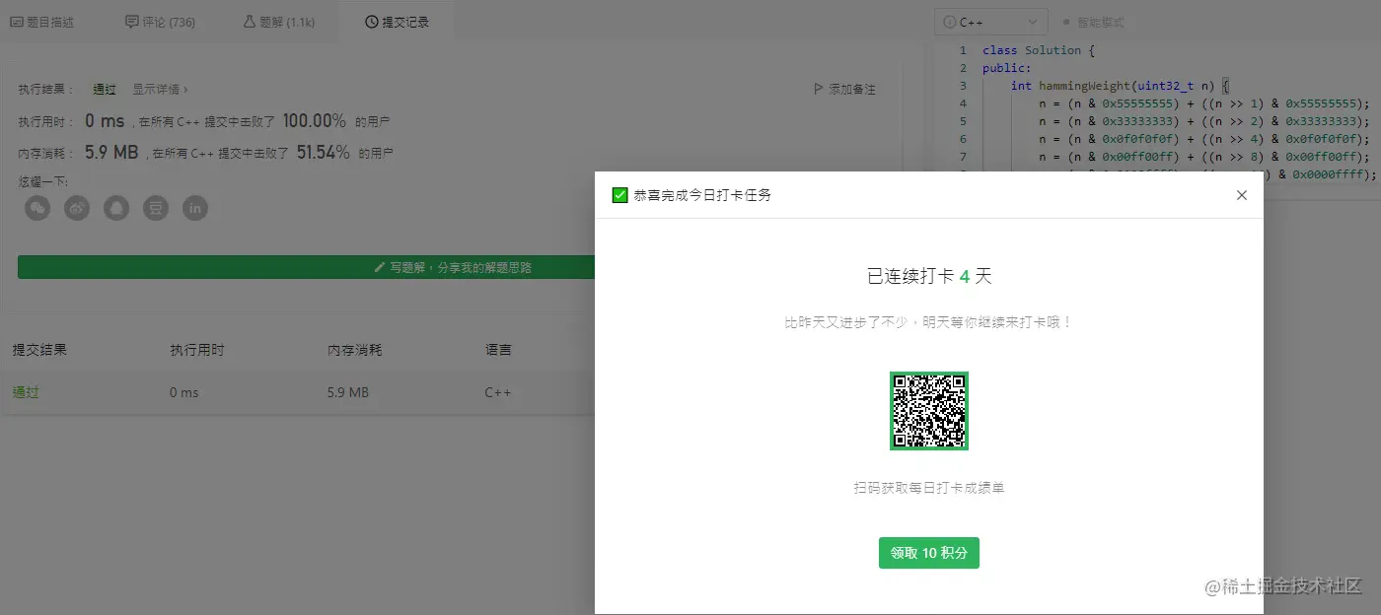Open the C++ language dropdown
The image size is (1381, 615).
(990, 22)
